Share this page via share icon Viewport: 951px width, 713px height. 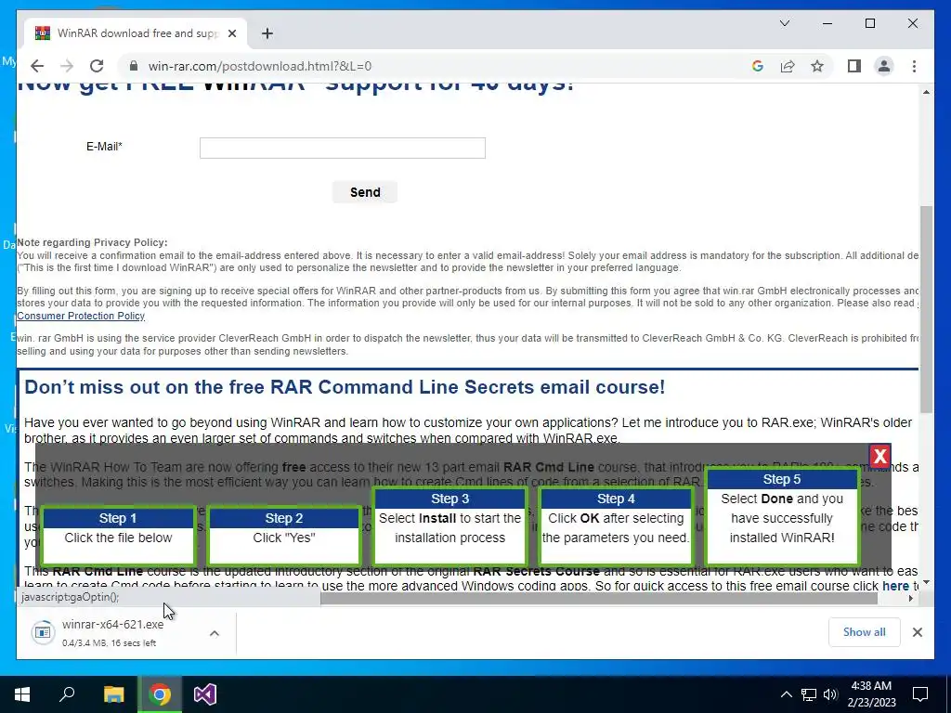click(x=788, y=66)
